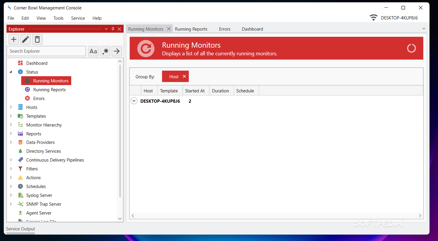This screenshot has width=438, height=241.
Task: Click the Syslog Server icon
Action: 20,195
